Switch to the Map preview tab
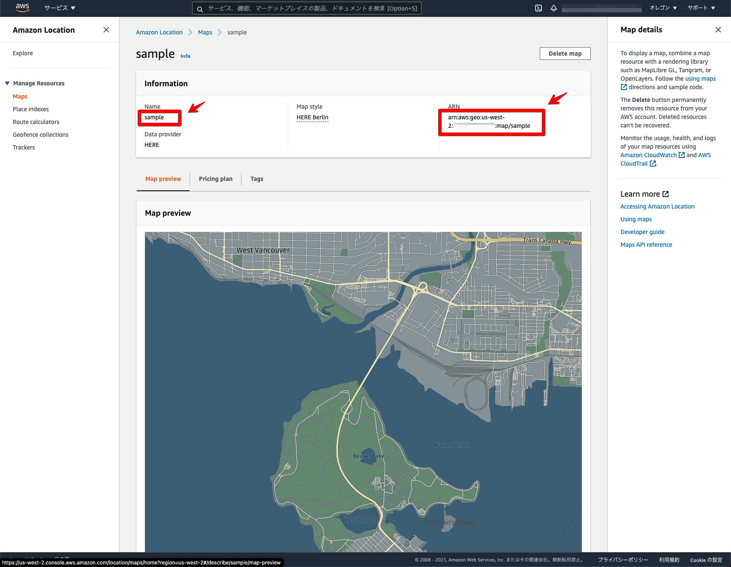This screenshot has width=731, height=567. coord(163,179)
